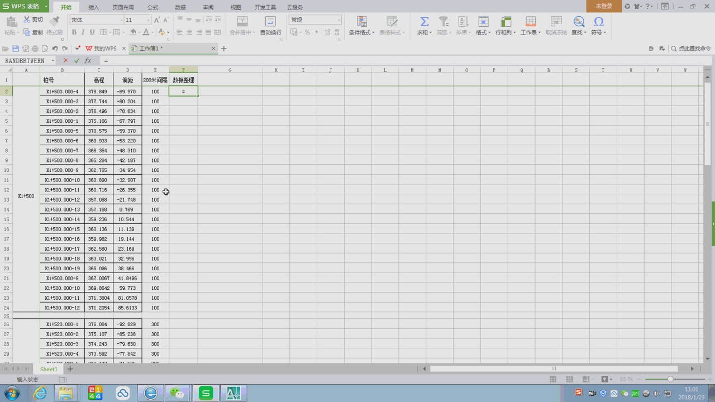715x402 pixels.
Task: Click the font color A swatch
Action: coord(146,32)
